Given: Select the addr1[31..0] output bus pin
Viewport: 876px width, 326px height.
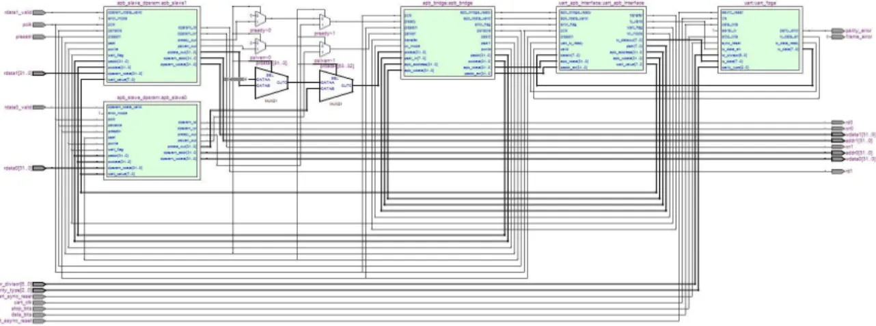Looking at the screenshot, I should [x=838, y=140].
